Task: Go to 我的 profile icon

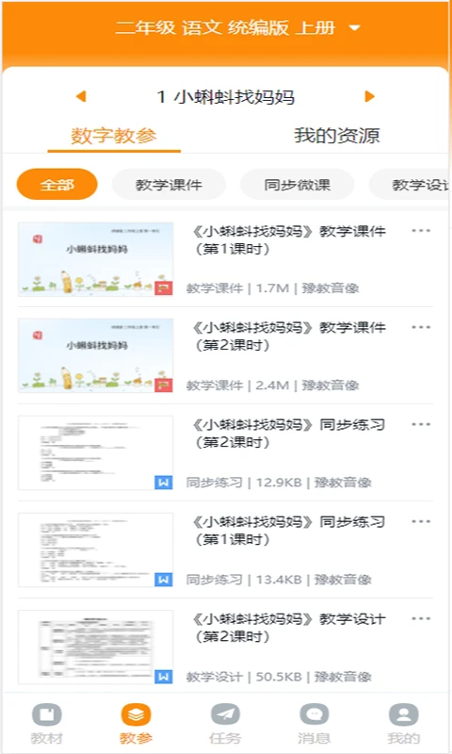Action: (x=403, y=714)
